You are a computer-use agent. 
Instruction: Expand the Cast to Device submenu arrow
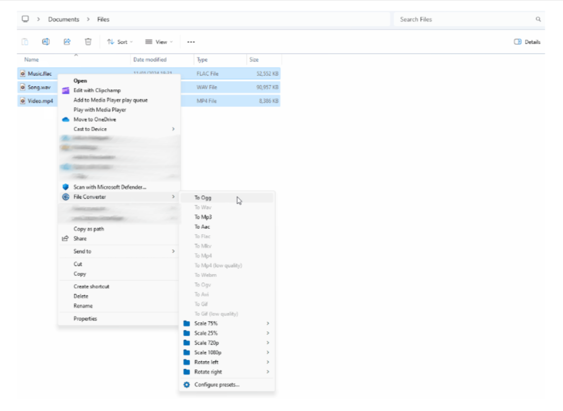coord(173,129)
